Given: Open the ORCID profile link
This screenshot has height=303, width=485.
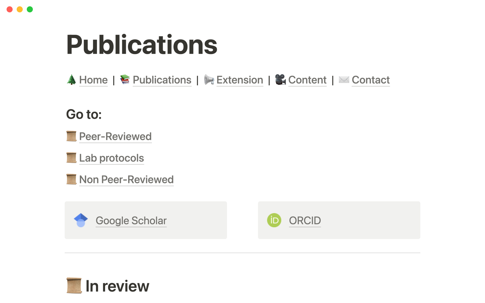Looking at the screenshot, I should coord(305,221).
